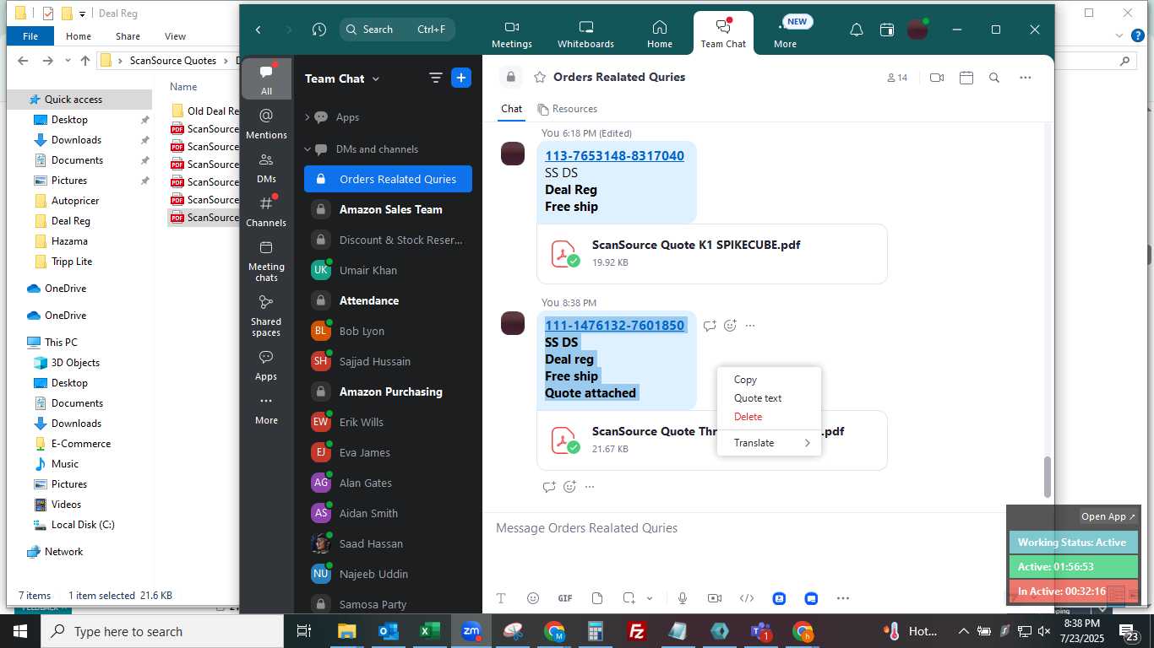Screen dimensions: 1154x648
Task: Open the Attendance channel
Action: (x=388, y=300)
